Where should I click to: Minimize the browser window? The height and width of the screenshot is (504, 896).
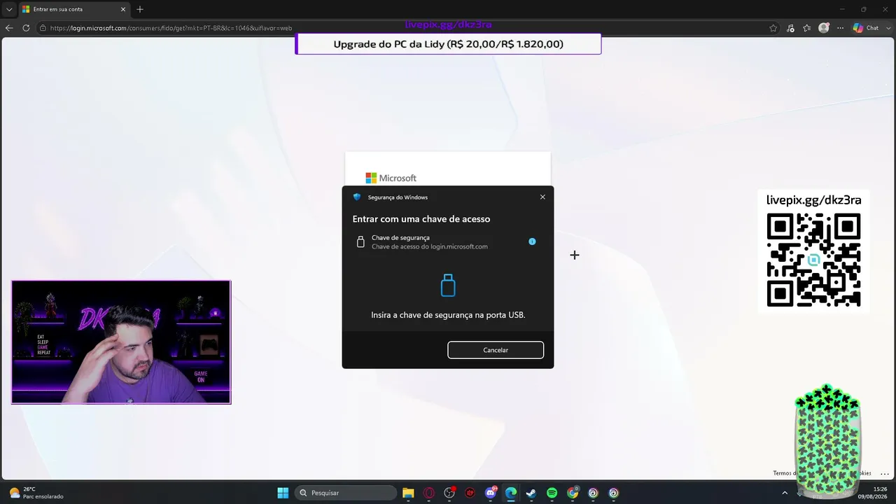click(x=842, y=9)
